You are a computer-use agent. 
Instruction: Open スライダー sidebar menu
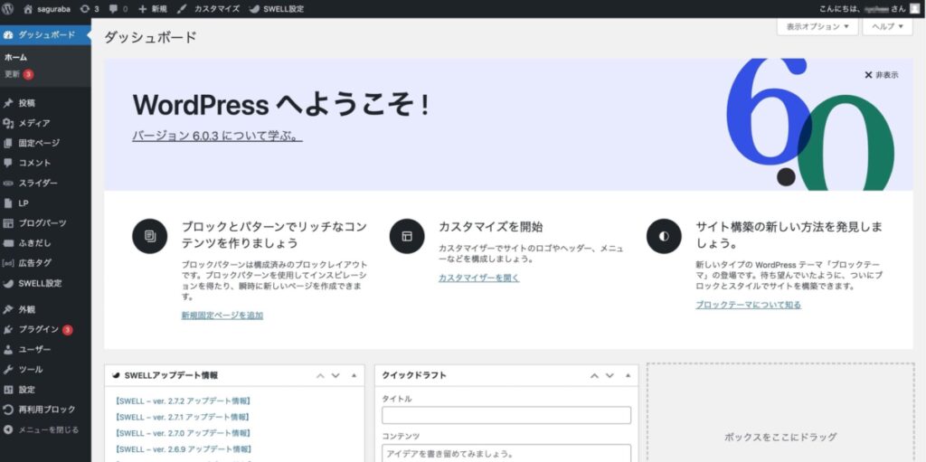pos(45,184)
